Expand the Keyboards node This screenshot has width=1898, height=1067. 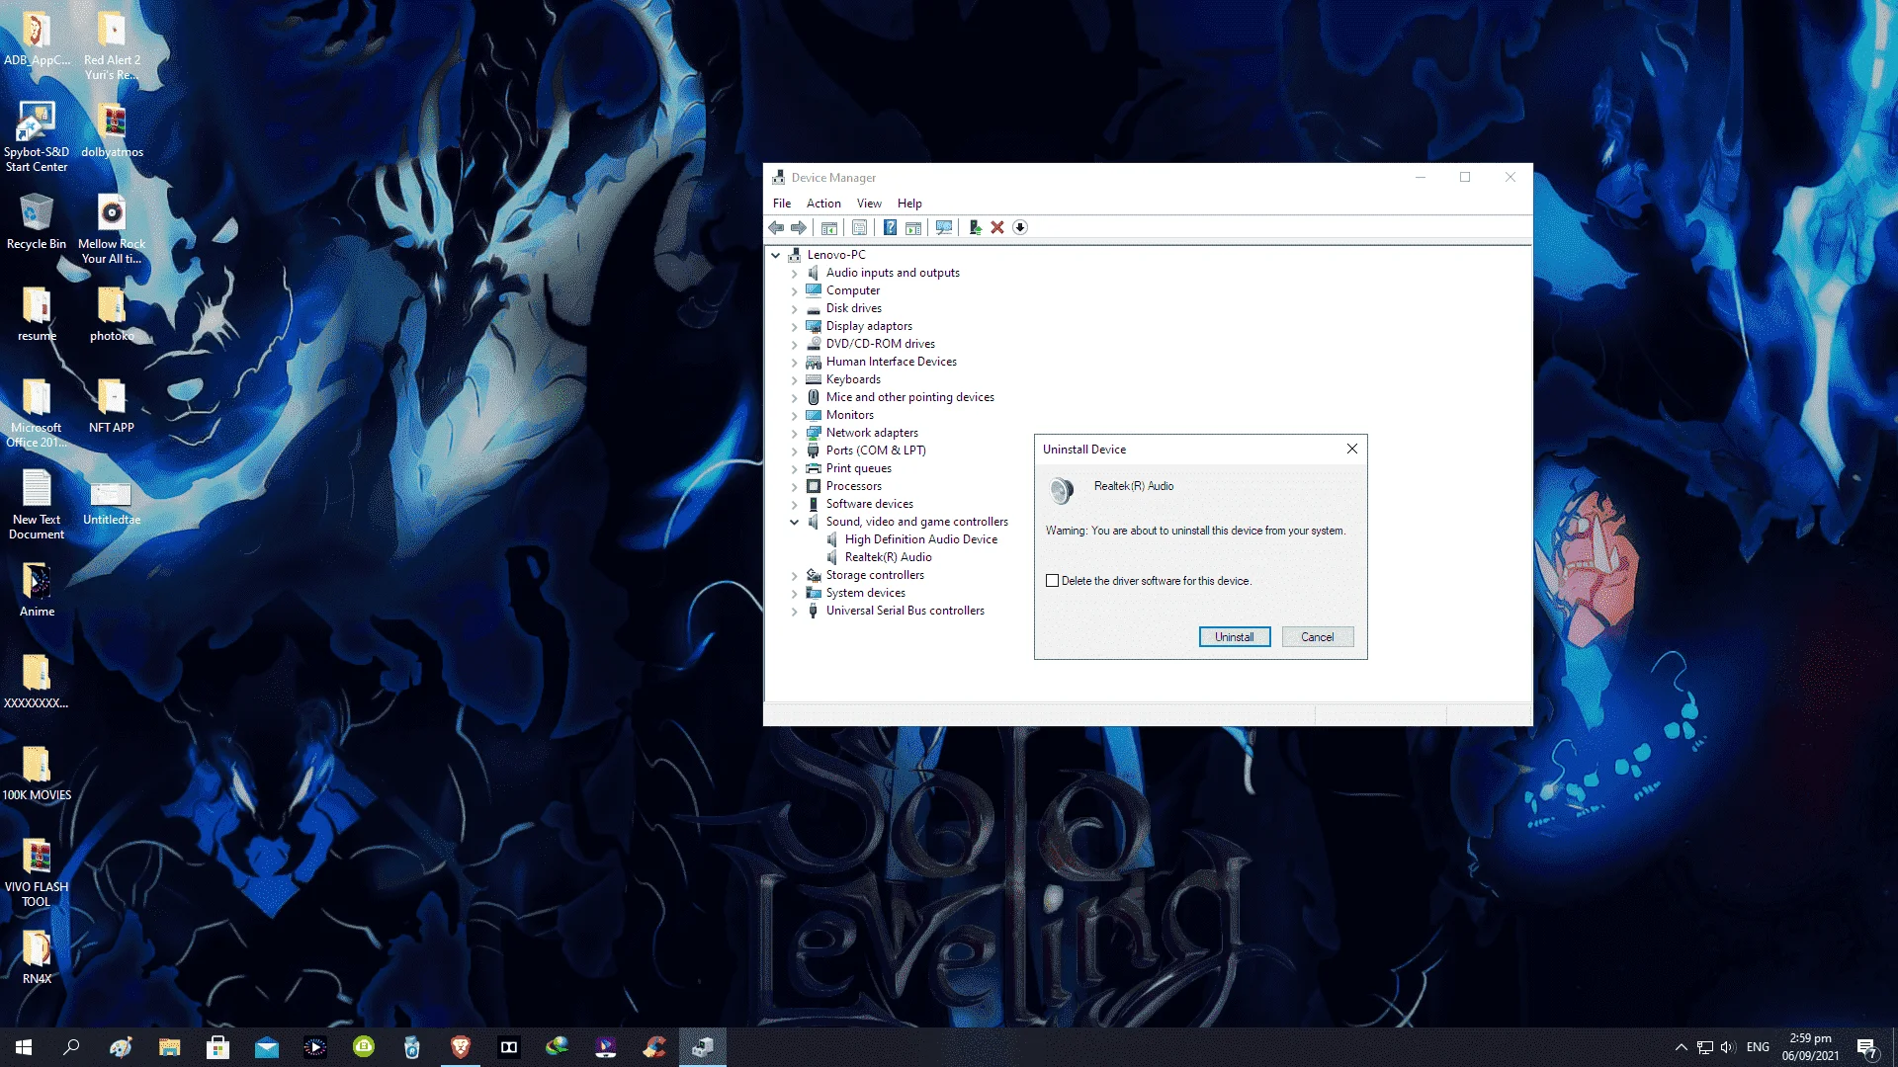coord(794,380)
